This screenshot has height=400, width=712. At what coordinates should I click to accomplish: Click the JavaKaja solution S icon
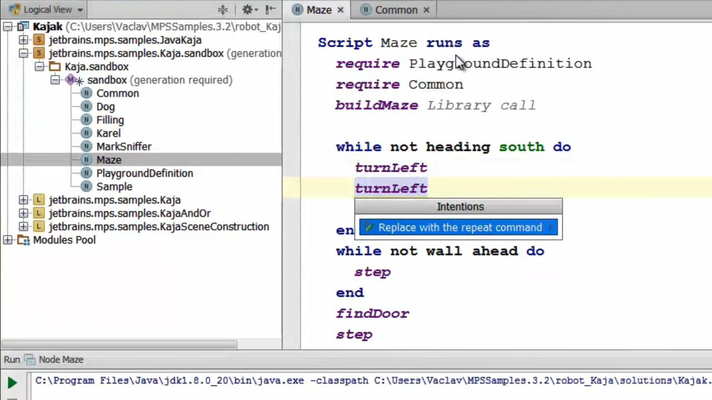tap(38, 40)
